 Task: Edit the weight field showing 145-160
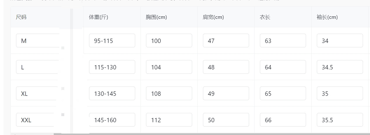point(112,120)
